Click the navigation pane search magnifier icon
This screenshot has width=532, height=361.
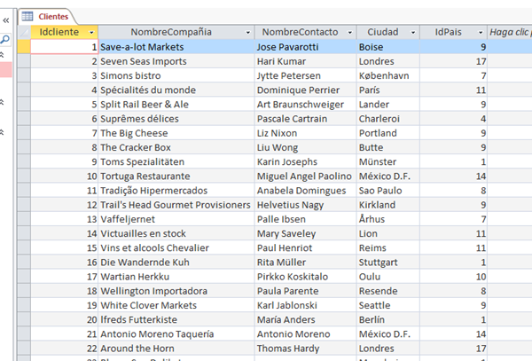tap(5, 39)
